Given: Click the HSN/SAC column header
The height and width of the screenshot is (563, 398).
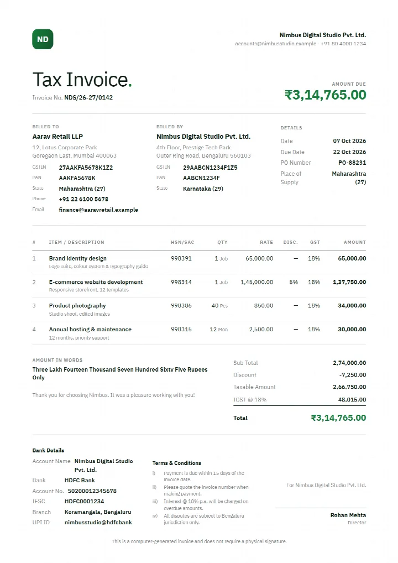Looking at the screenshot, I should point(182,242).
